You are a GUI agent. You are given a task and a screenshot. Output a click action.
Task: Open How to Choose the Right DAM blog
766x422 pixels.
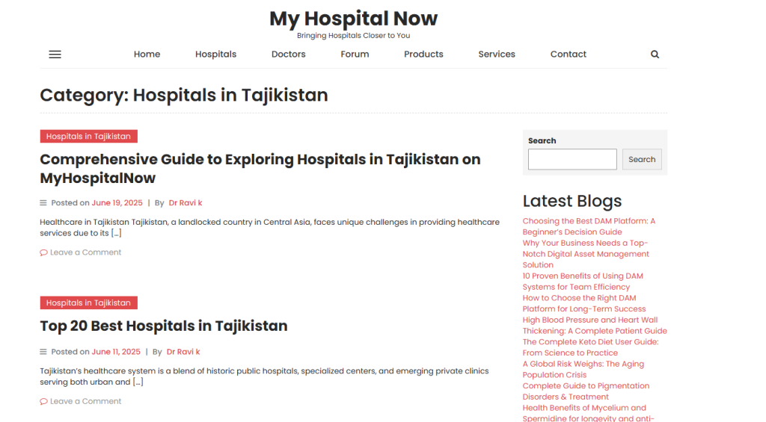point(584,303)
